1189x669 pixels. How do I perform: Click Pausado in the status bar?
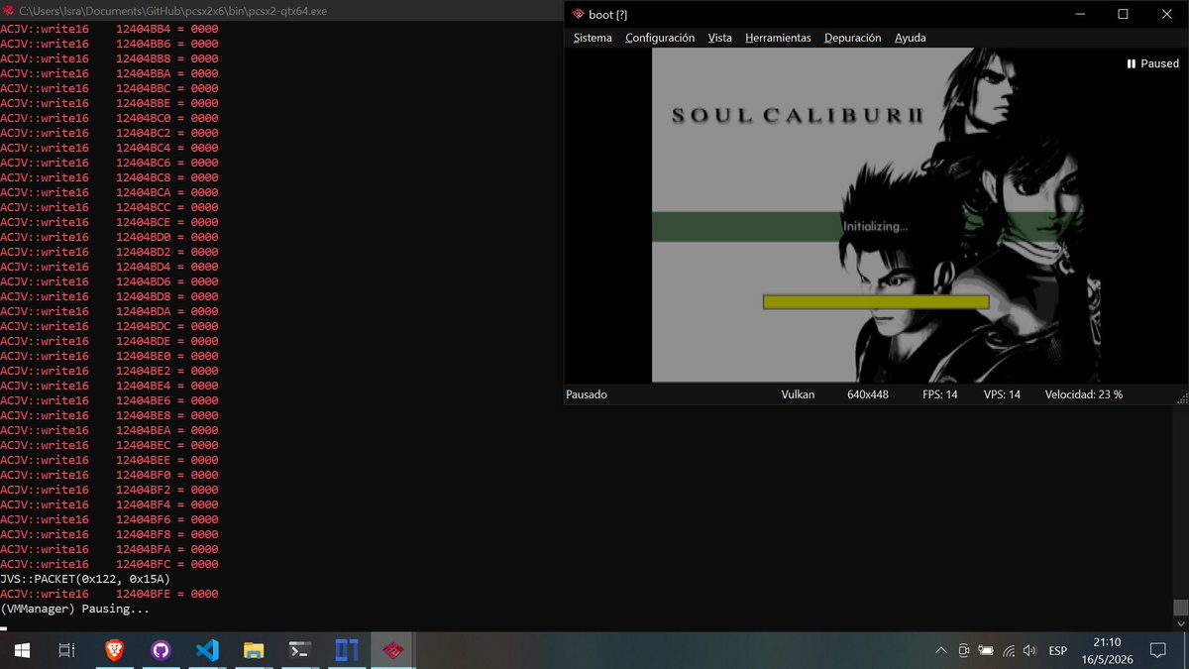[x=587, y=394]
